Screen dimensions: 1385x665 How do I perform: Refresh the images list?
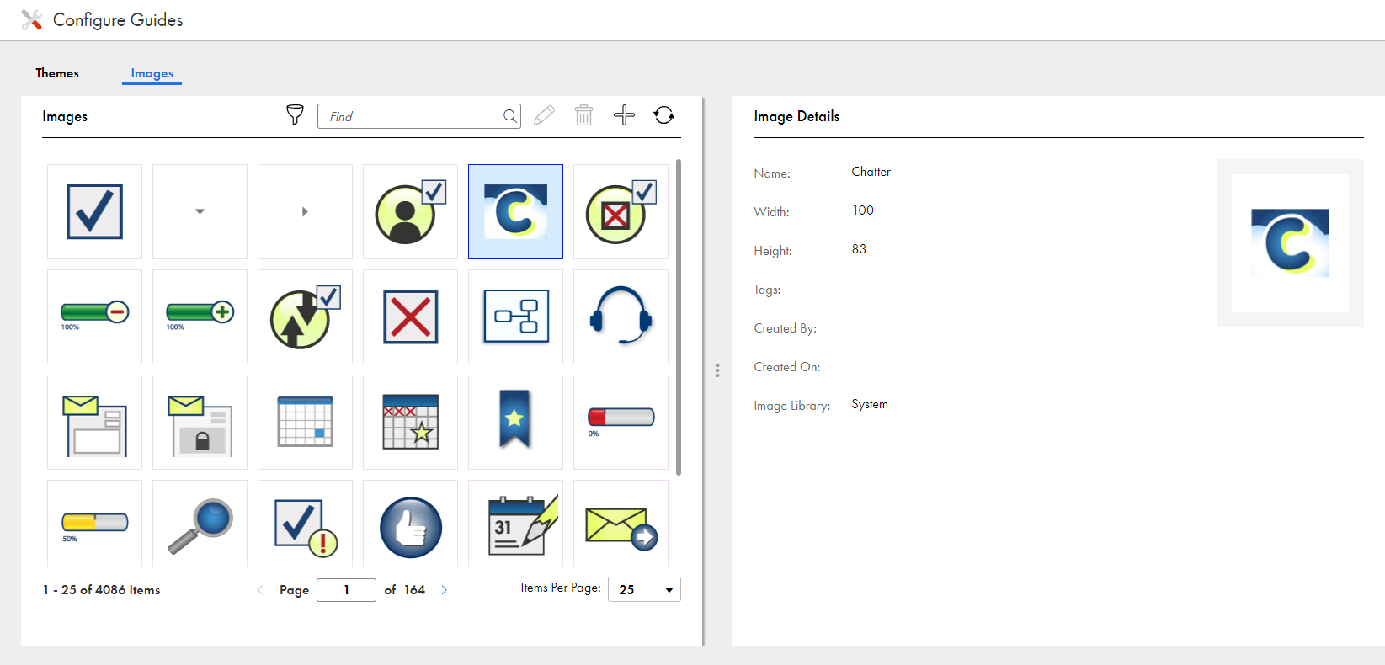pyautogui.click(x=664, y=115)
